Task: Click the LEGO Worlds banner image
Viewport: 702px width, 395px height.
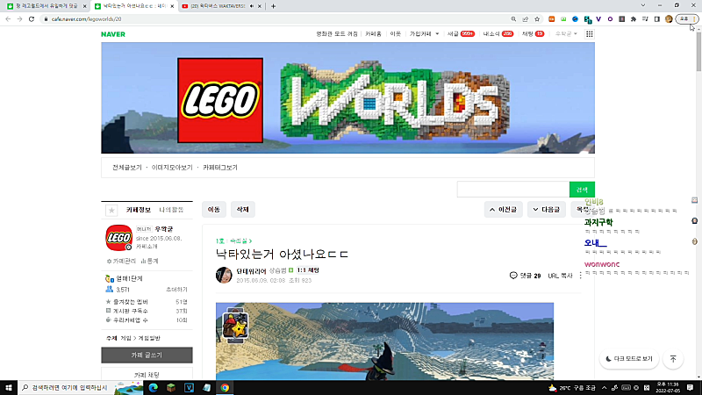Action: (347, 98)
